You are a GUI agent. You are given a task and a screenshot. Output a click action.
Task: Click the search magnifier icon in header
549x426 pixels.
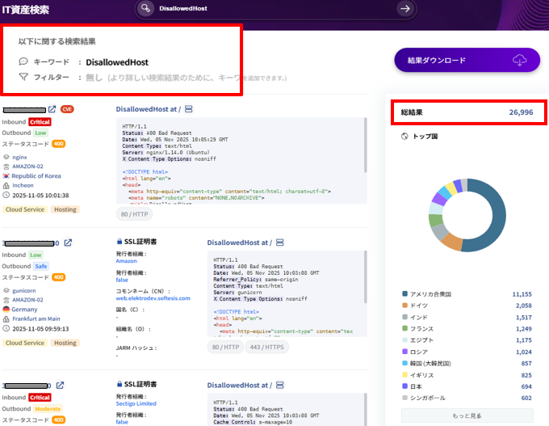146,8
